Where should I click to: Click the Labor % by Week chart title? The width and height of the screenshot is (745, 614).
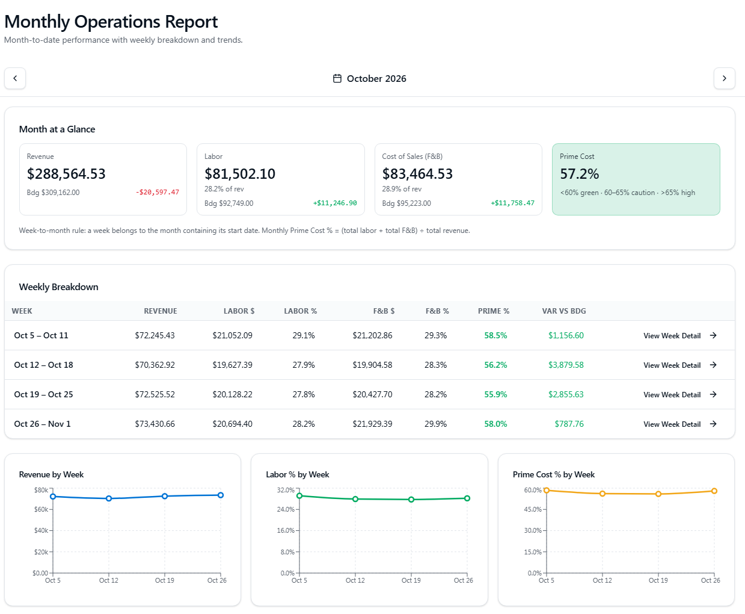click(x=298, y=474)
